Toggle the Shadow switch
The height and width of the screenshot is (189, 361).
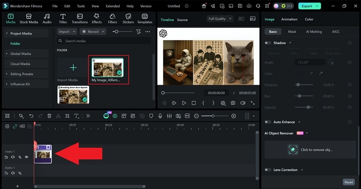(268, 43)
